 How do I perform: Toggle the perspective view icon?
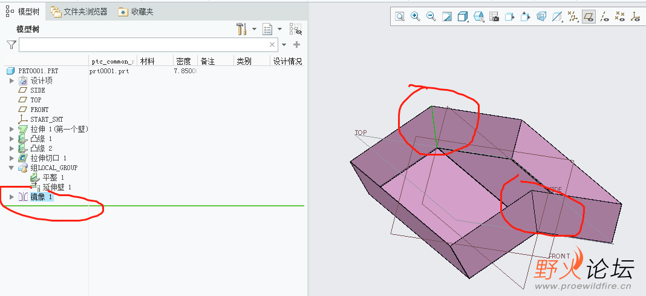point(541,16)
